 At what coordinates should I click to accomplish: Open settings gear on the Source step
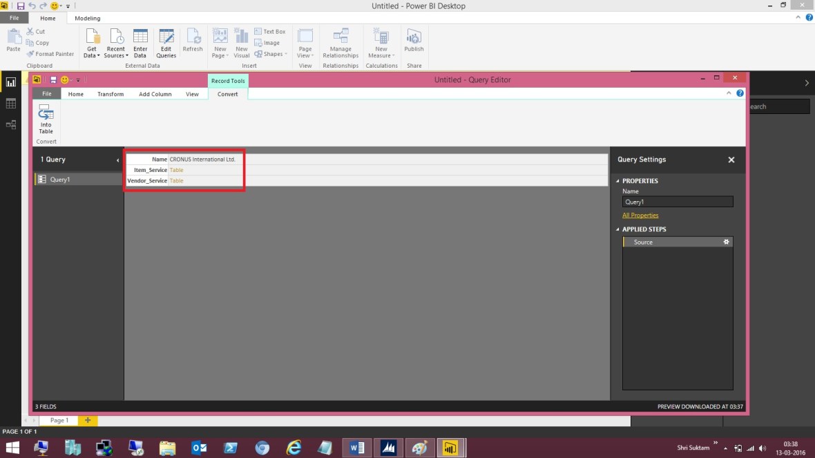pos(726,242)
